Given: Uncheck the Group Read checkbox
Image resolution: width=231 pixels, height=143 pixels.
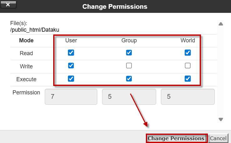Looking at the screenshot, I should (129, 53).
